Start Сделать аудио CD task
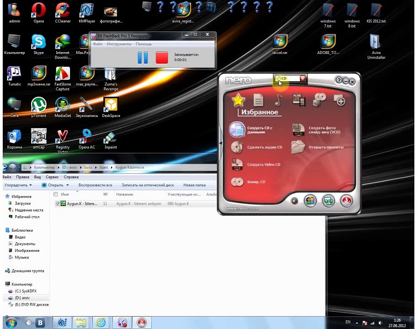Image resolution: width=417 pixels, height=329 pixels. tap(257, 147)
